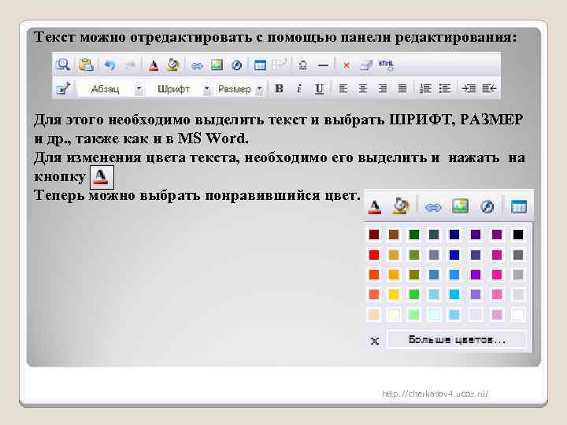Pick the bright yellow color swatch
Screen dimensions: 567x425
pyautogui.click(x=394, y=294)
